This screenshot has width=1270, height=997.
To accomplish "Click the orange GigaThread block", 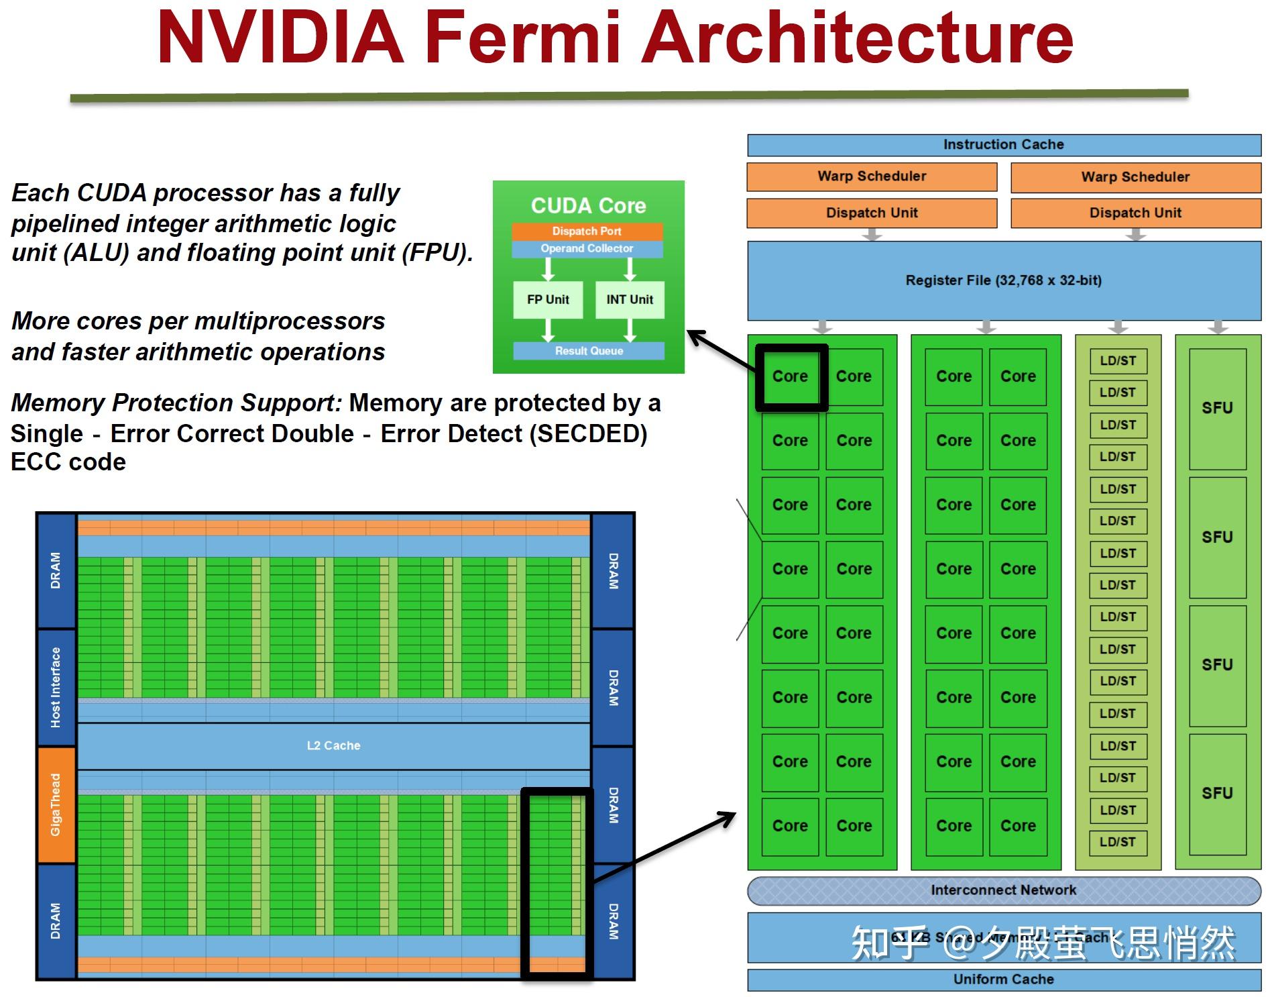I will [56, 804].
